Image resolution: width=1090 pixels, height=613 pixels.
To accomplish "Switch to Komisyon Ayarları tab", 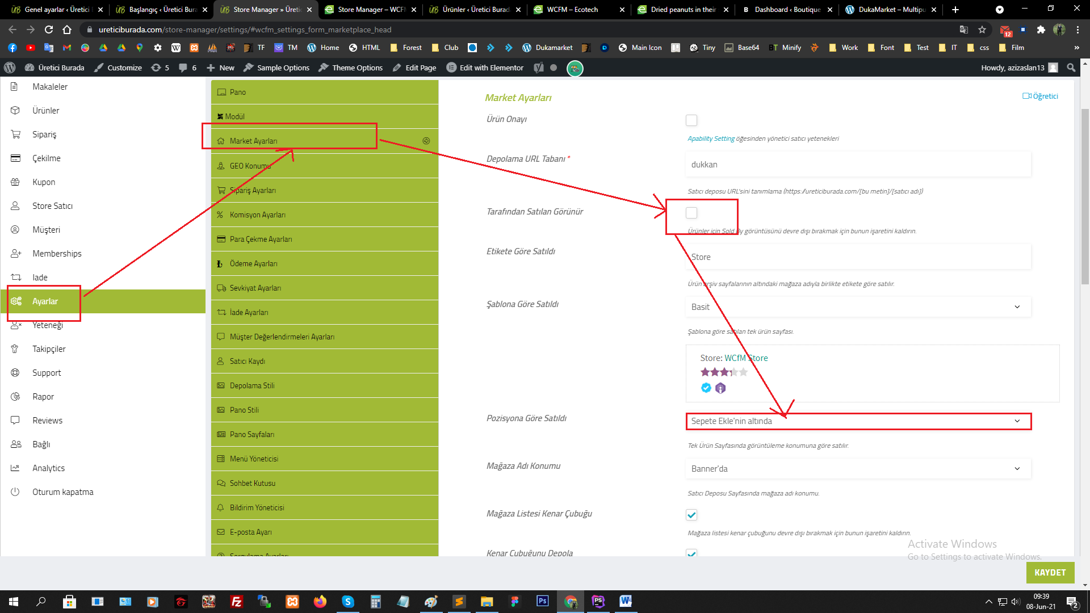I will [325, 215].
